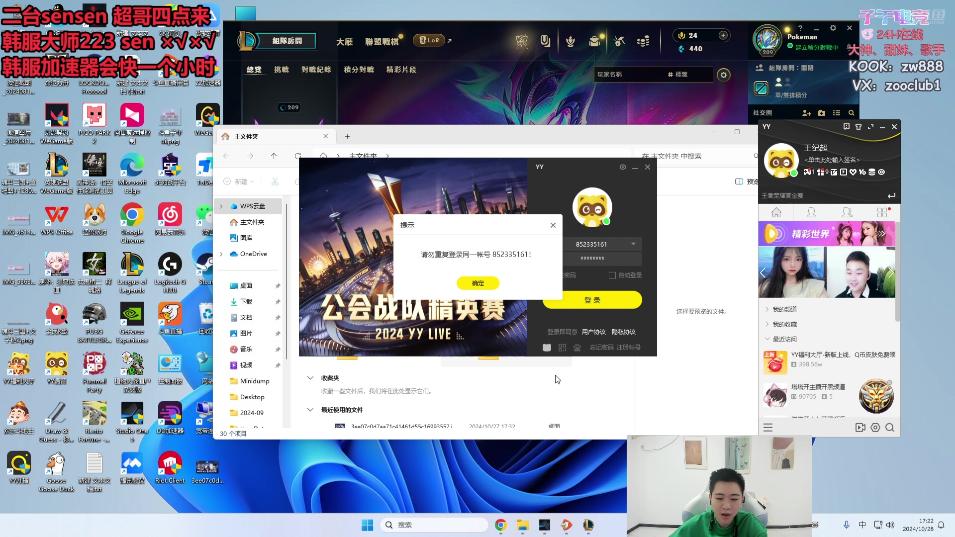Open the YY main panel home tab
The width and height of the screenshot is (955, 537).
coord(776,213)
